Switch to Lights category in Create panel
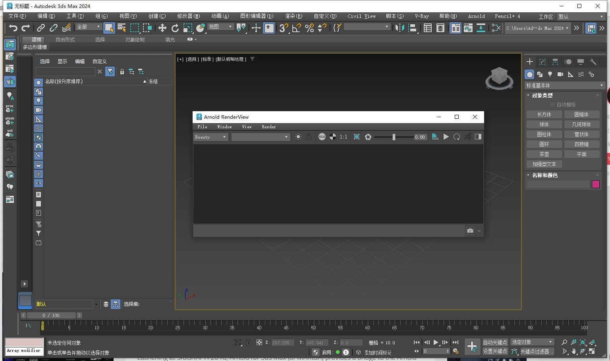The height and width of the screenshot is (361, 610). (x=550, y=74)
